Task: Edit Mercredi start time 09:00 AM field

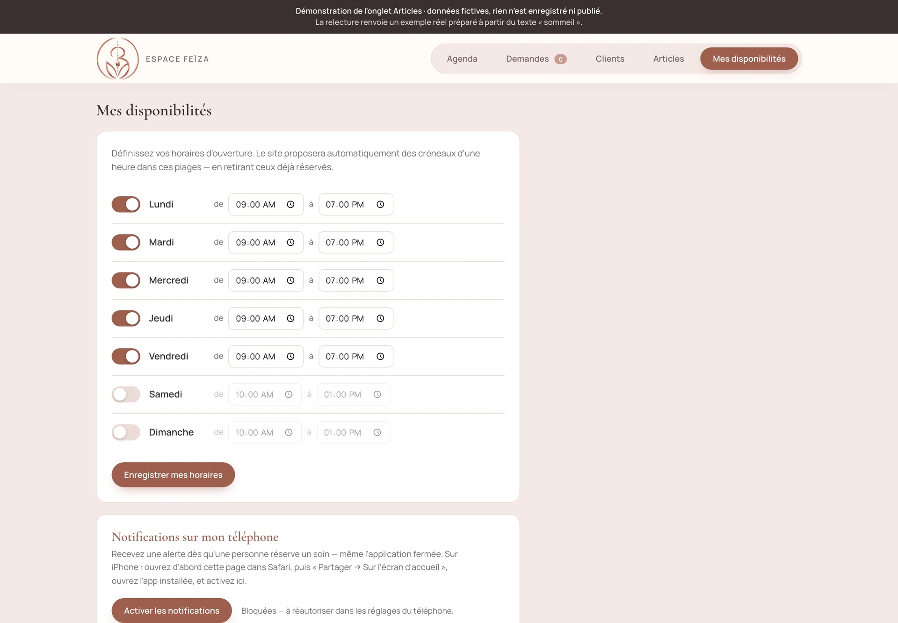Action: (x=266, y=280)
